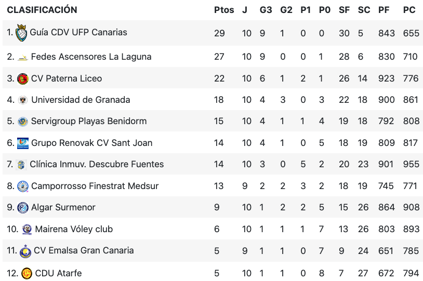Viewport: 423px width, 281px height.
Task: Open the Universidad de Granada team name
Action: [81, 100]
